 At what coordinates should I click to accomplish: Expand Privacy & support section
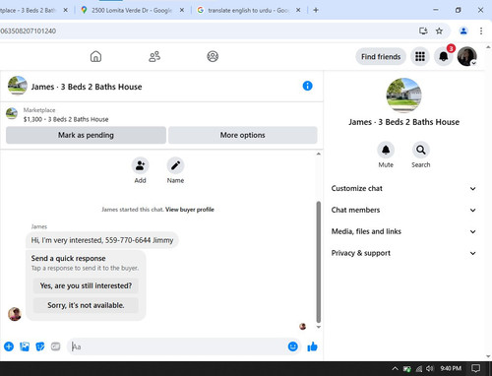tap(403, 253)
